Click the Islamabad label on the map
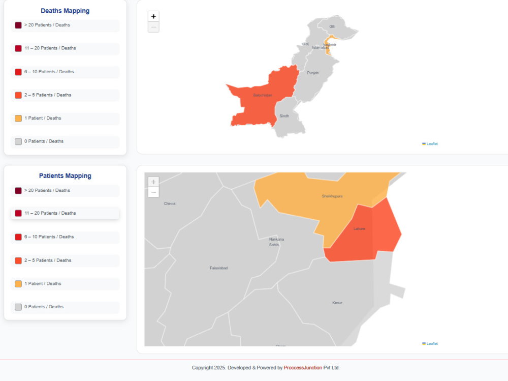Viewport: 508px width, 381px height. point(320,47)
